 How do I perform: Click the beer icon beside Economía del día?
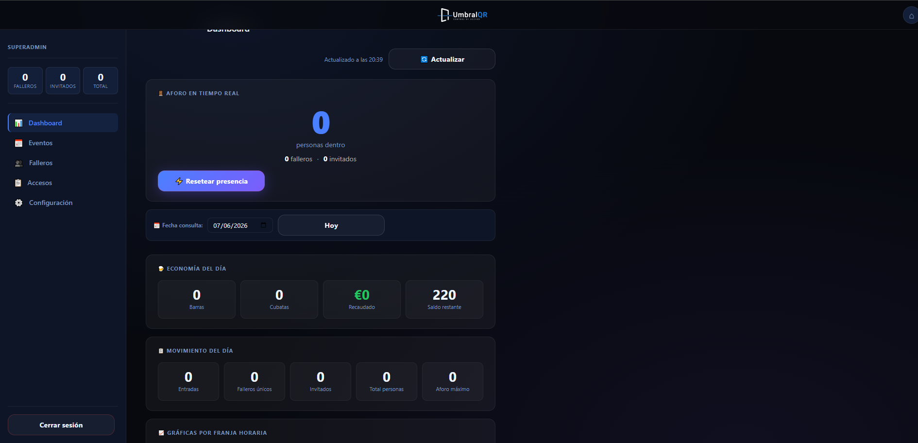point(161,269)
